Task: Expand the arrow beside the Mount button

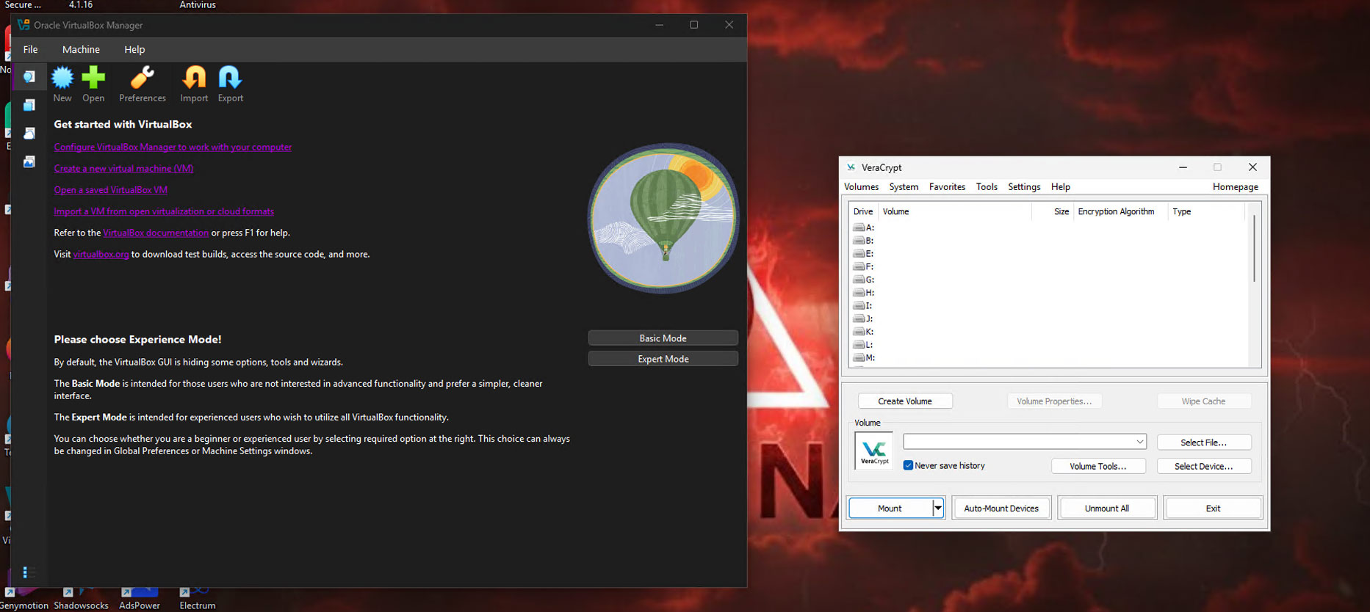Action: [938, 508]
